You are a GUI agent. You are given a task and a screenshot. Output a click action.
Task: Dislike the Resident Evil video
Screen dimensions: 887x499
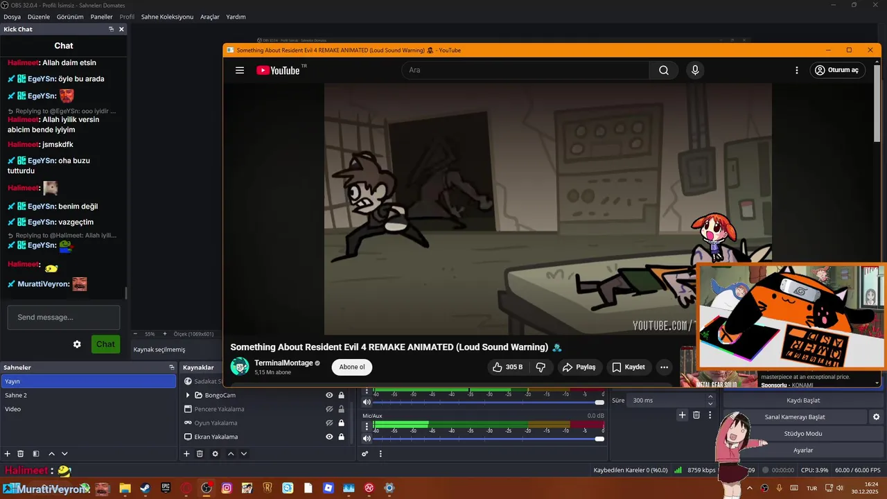click(x=541, y=367)
